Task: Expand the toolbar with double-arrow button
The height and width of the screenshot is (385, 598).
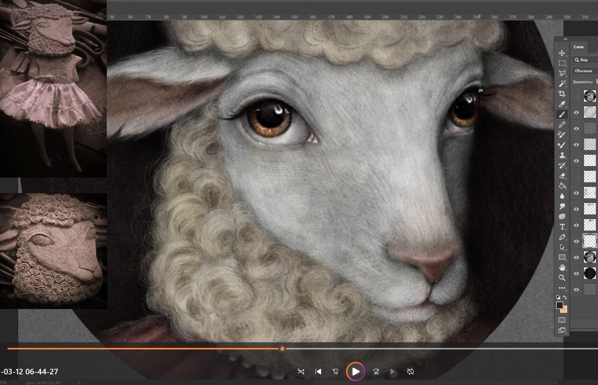Action: 566,39
